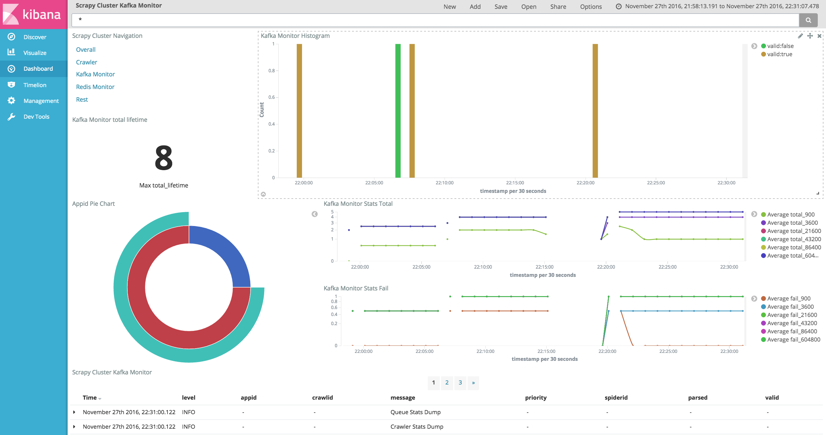Click the search magnifier button
Viewport: 826px width, 435px height.
click(x=808, y=20)
